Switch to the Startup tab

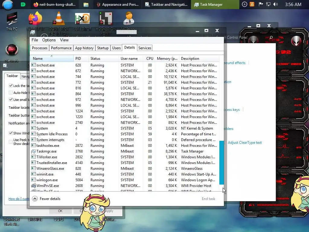[x=103, y=48]
